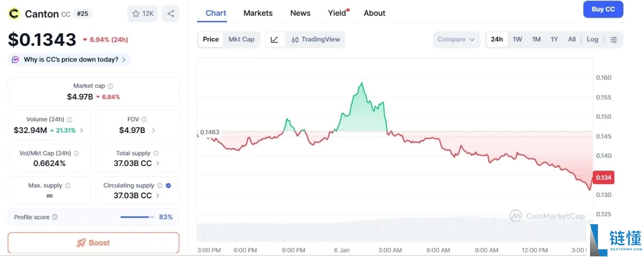Open the Compare dropdown

[x=456, y=40]
